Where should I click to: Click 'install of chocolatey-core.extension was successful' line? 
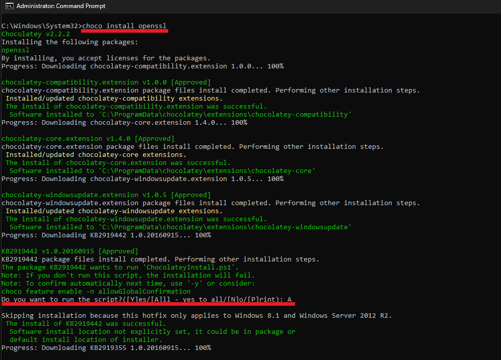click(118, 163)
